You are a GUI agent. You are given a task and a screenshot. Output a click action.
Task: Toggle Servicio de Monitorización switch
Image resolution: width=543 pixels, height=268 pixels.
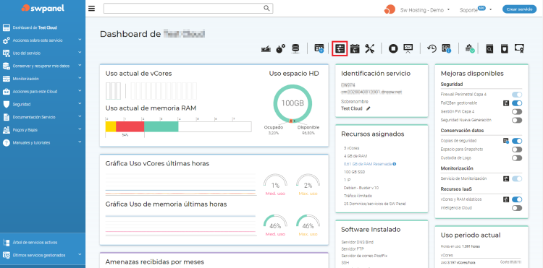517,178
